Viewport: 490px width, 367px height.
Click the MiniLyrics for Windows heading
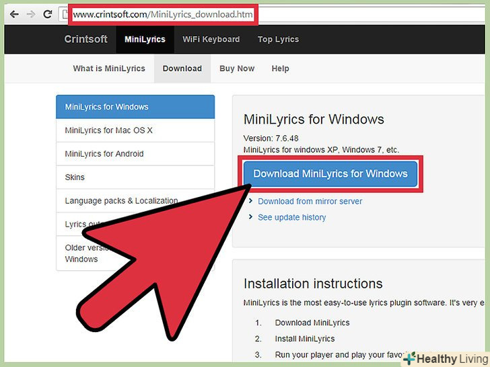click(x=314, y=120)
